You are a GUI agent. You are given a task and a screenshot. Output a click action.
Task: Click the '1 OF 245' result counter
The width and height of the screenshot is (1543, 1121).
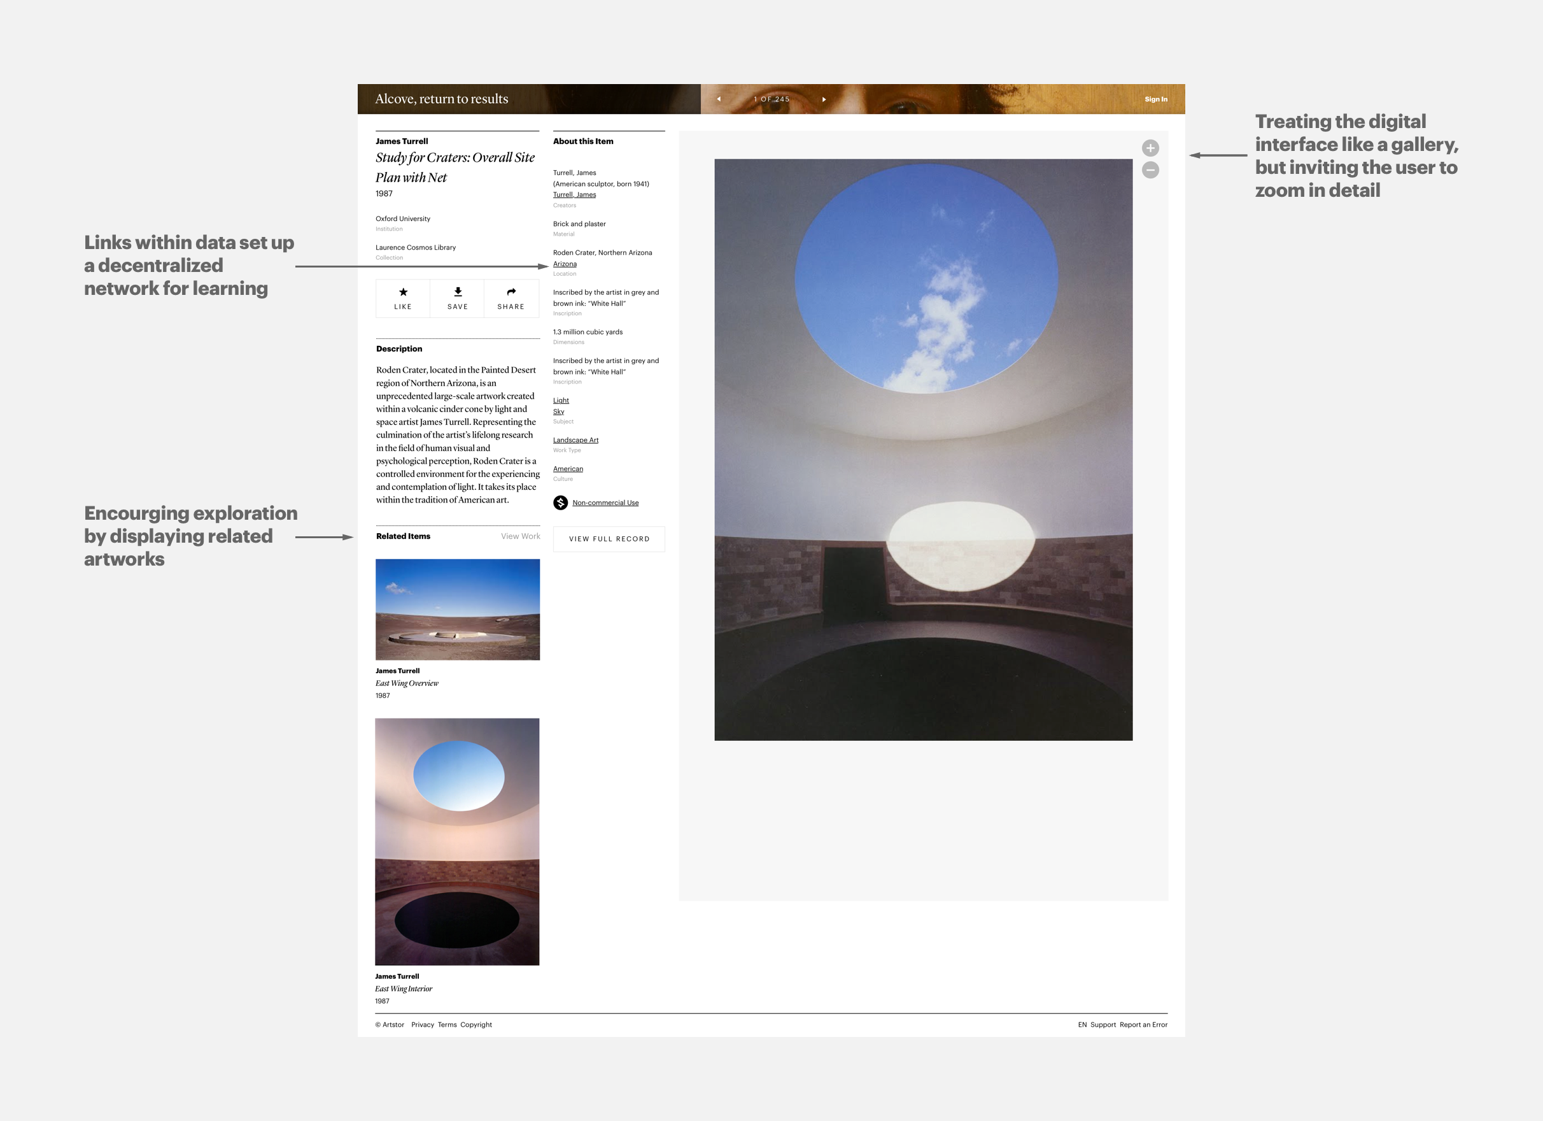pyautogui.click(x=771, y=99)
